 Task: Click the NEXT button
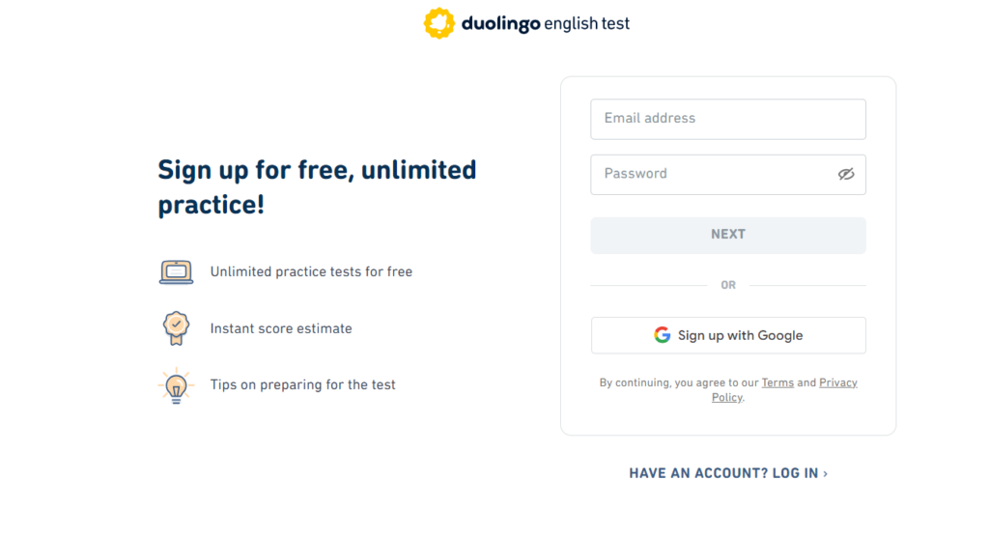(x=728, y=236)
